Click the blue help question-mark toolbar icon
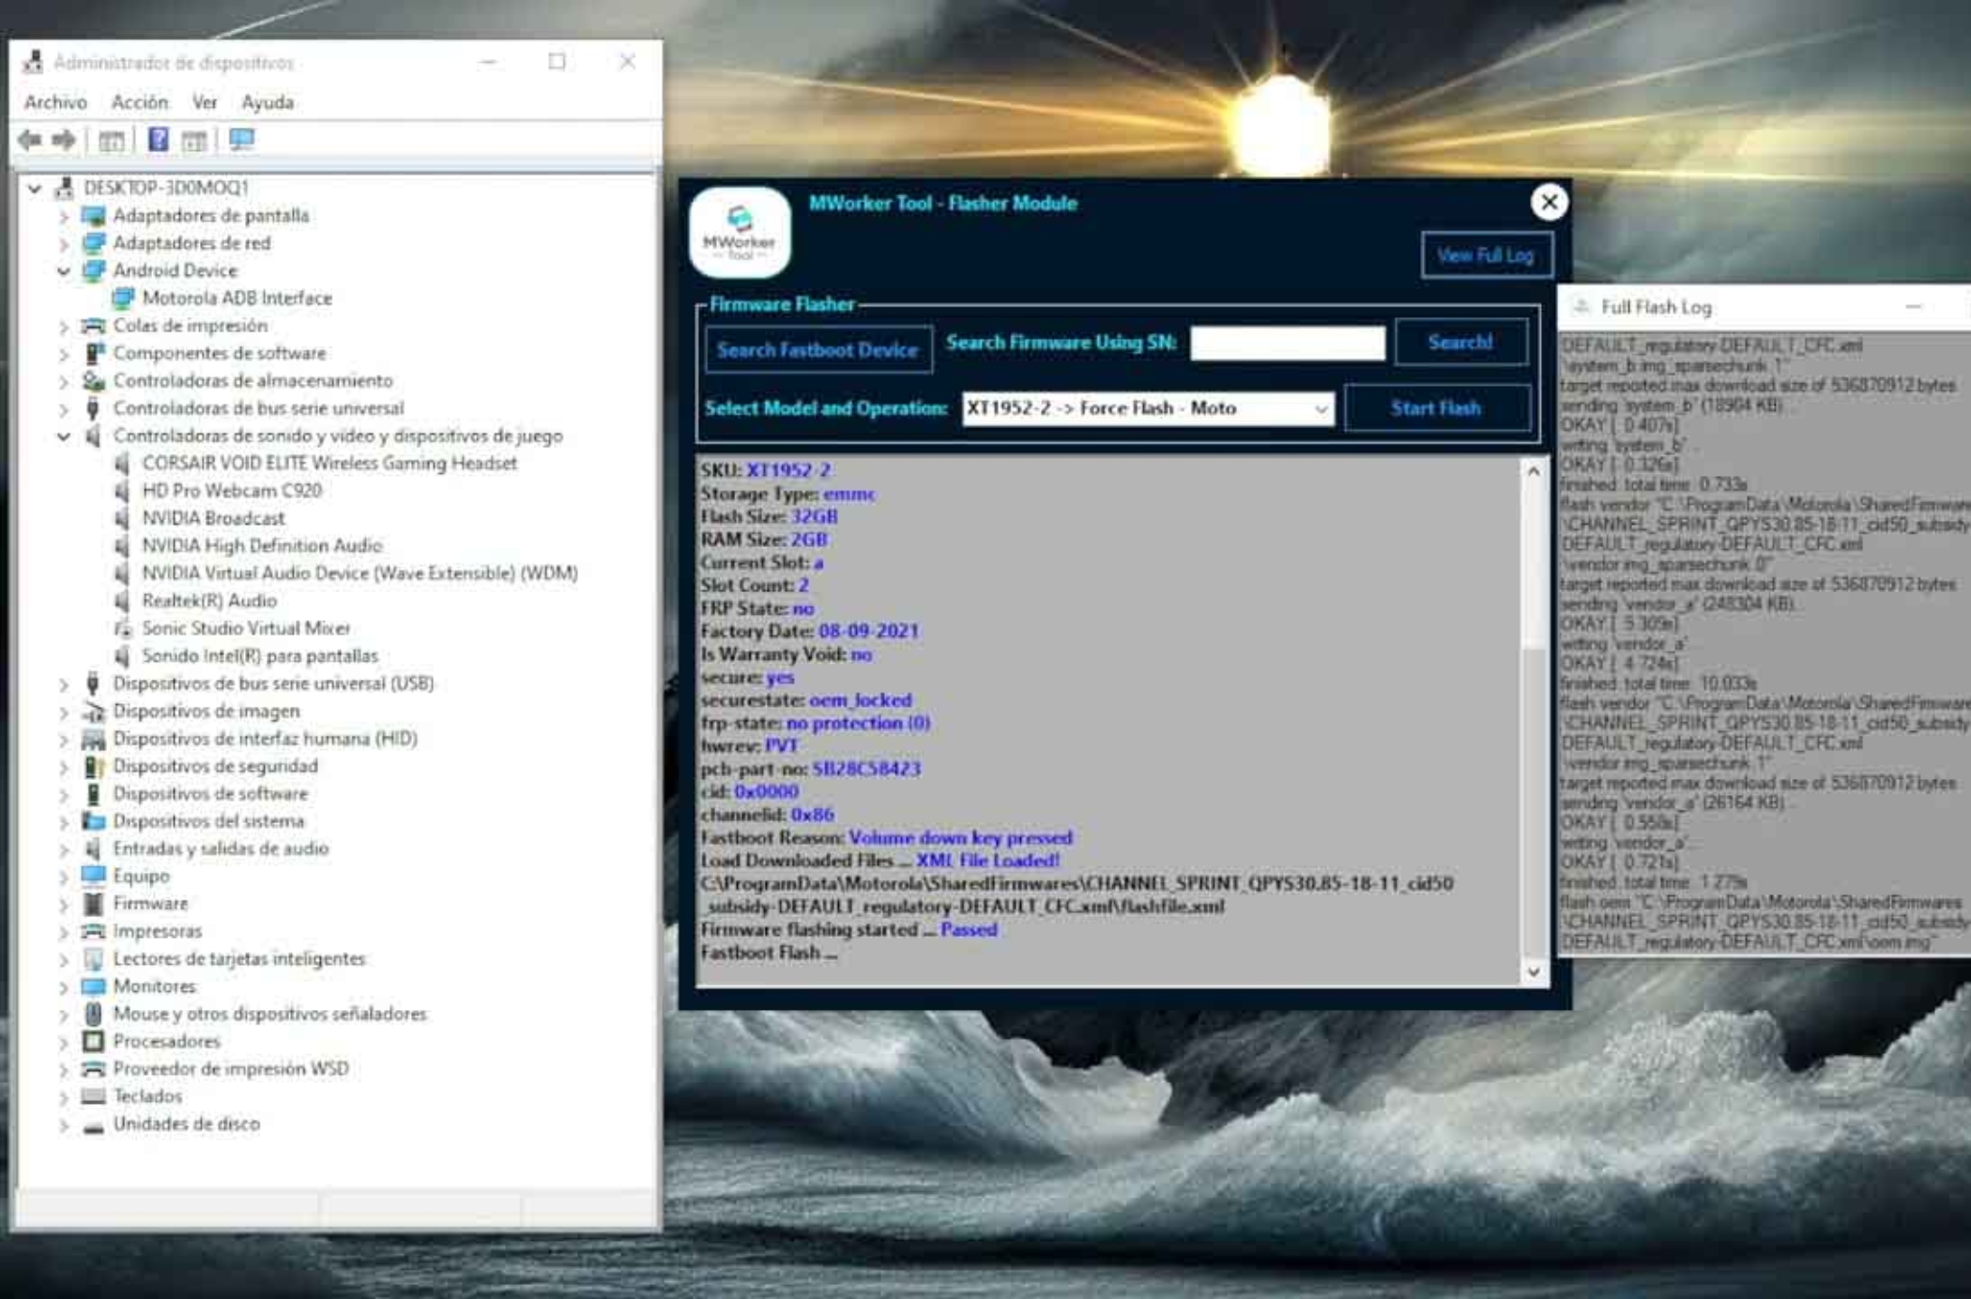 159,141
